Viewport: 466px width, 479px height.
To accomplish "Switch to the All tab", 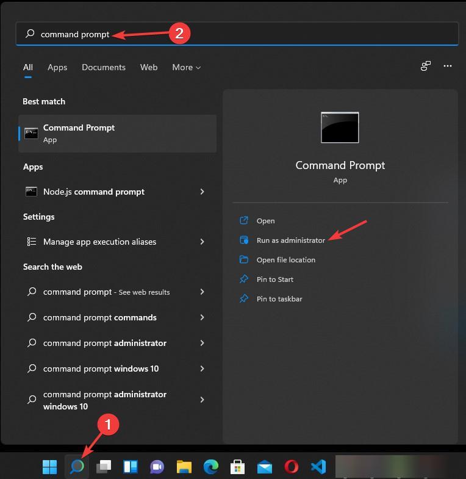I will (28, 67).
